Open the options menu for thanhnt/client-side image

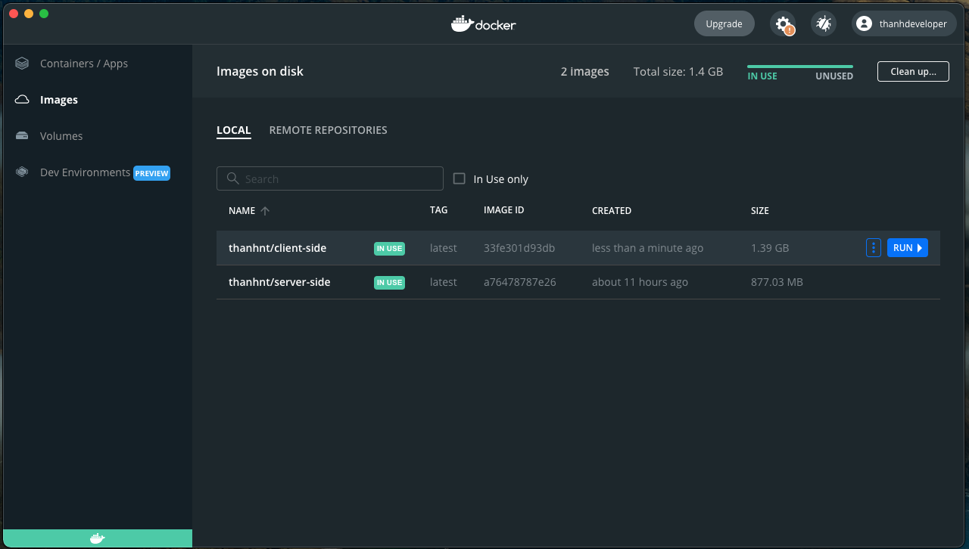click(873, 247)
